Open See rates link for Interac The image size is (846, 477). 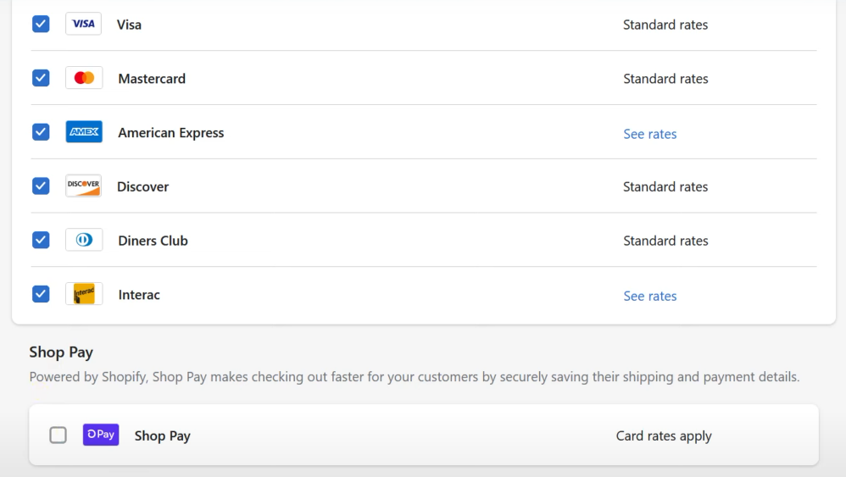(649, 296)
